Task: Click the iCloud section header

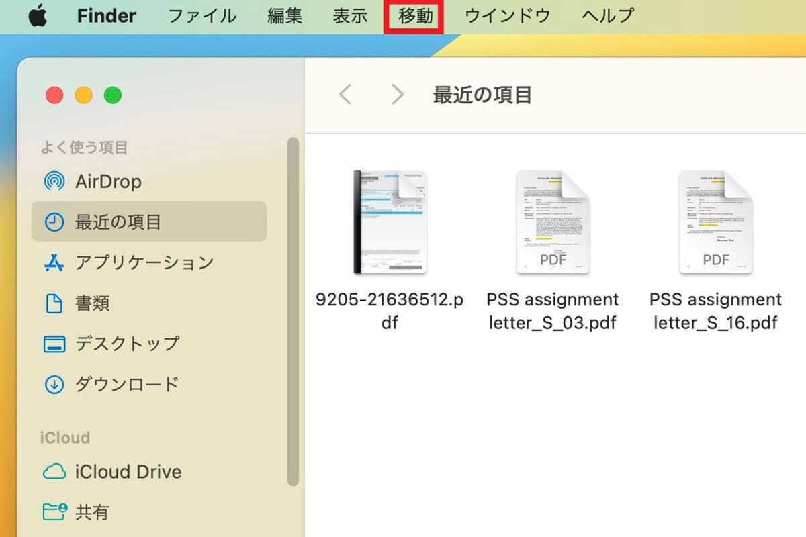Action: point(65,438)
